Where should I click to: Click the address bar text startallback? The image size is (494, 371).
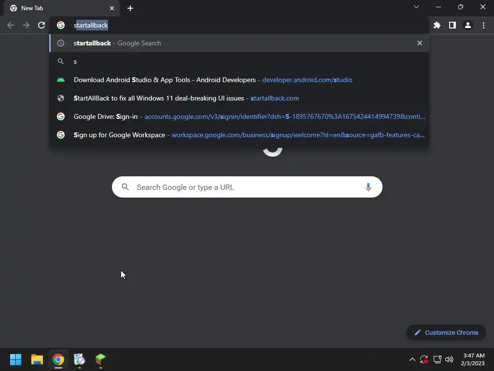(91, 25)
